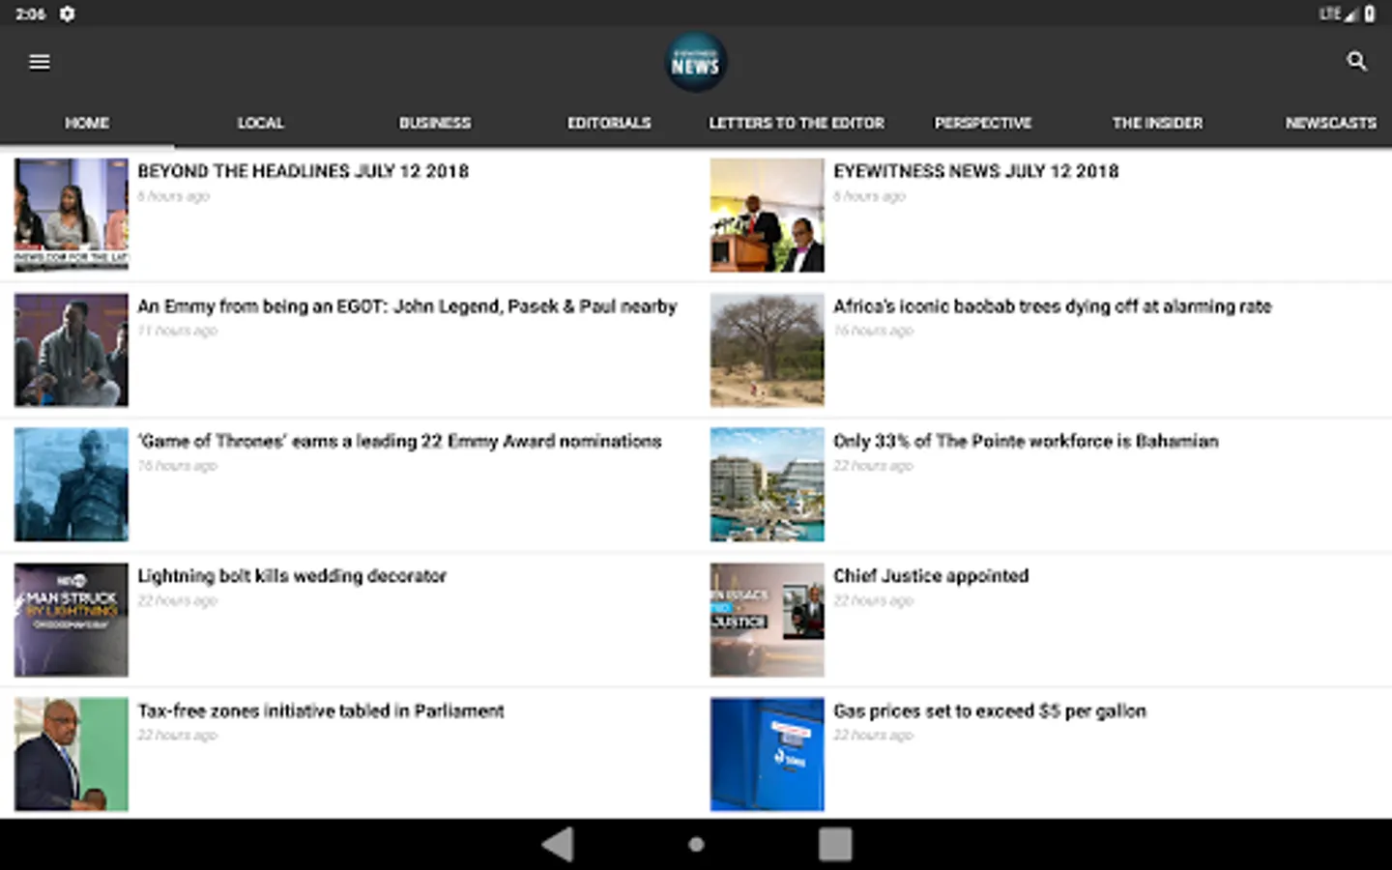Open Gas prices exceed $5 article
This screenshot has height=870, width=1392.
[x=990, y=710]
